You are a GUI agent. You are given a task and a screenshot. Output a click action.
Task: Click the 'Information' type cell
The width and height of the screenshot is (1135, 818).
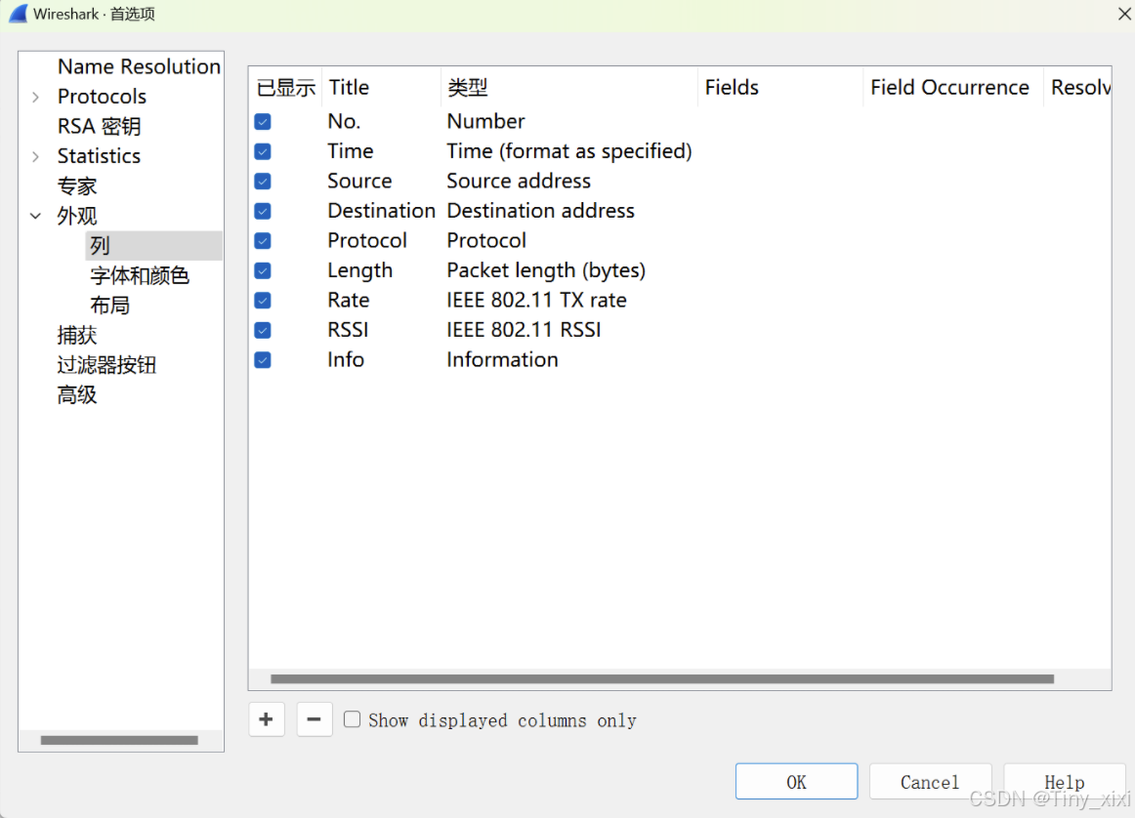point(502,360)
